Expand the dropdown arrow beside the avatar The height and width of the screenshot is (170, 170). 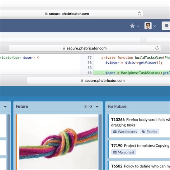point(155,26)
